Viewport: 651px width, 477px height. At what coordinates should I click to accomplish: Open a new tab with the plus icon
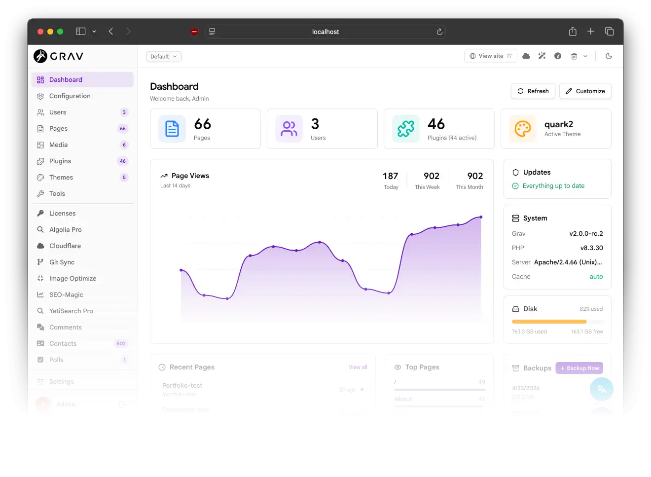(591, 32)
